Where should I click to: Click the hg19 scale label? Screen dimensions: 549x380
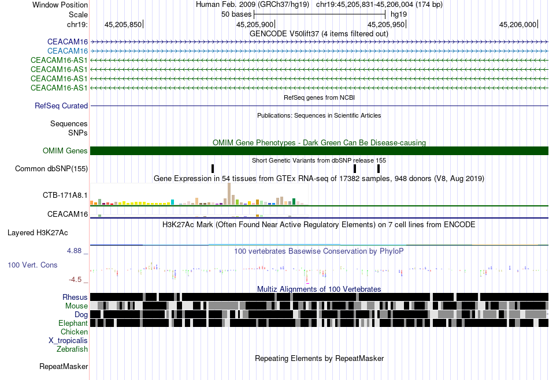398,14
